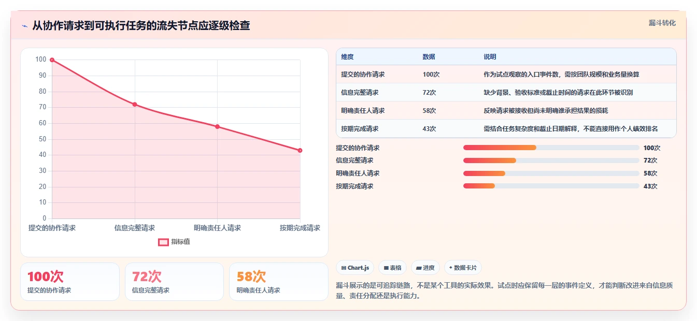Click the description starting 缺少背景、验收标准
697x321 pixels.
[558, 93]
